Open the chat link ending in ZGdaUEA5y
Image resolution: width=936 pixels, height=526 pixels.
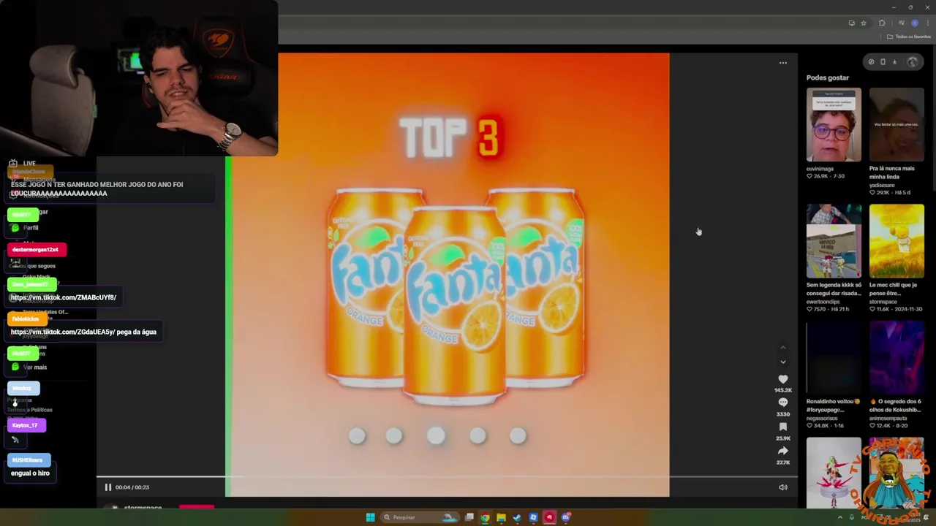[x=62, y=332]
